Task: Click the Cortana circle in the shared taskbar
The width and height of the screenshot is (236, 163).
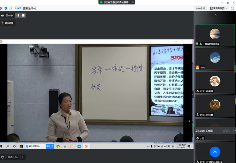Action: tap(14, 146)
